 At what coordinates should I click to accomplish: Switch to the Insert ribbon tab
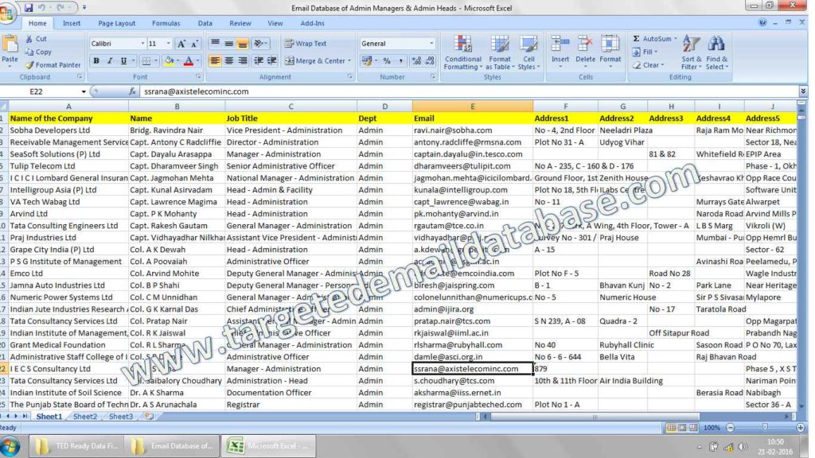tap(72, 23)
